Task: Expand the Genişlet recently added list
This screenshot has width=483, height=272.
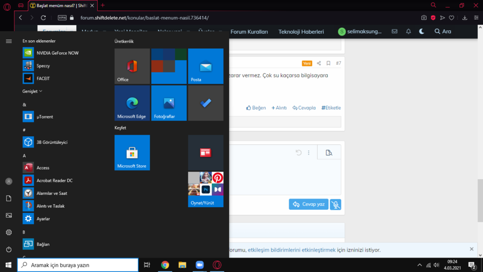Action: (x=32, y=91)
